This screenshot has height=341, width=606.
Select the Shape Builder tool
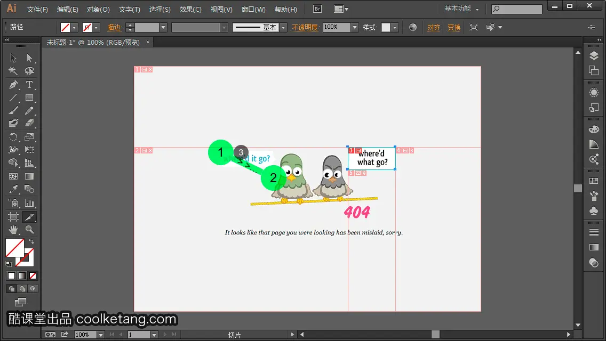pos(13,163)
